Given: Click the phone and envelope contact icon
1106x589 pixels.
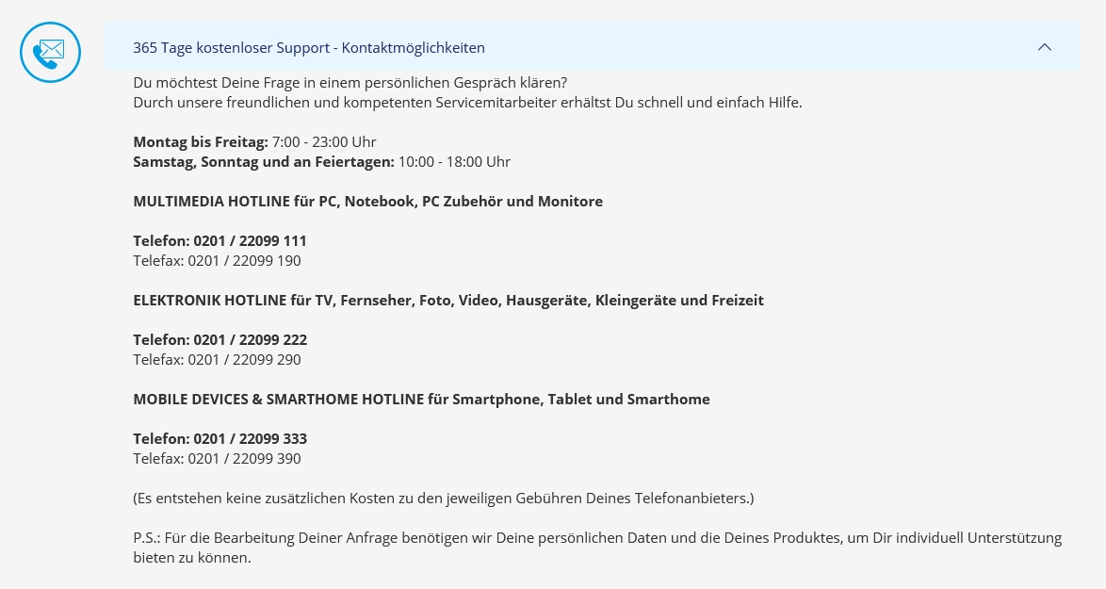Looking at the screenshot, I should click(50, 52).
